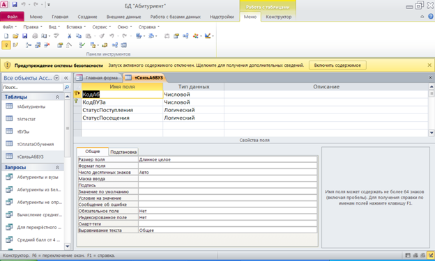The width and height of the screenshot is (435, 261).
Task: Close the тСвязьАбВУЗ document tab
Action: pos(431,78)
